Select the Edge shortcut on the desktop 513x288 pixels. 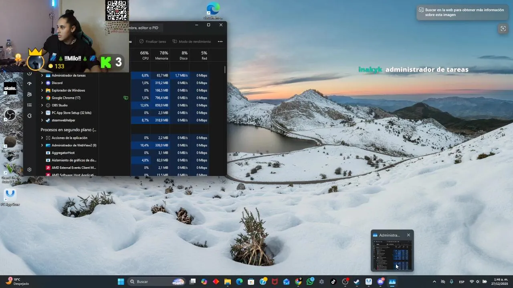tap(213, 10)
